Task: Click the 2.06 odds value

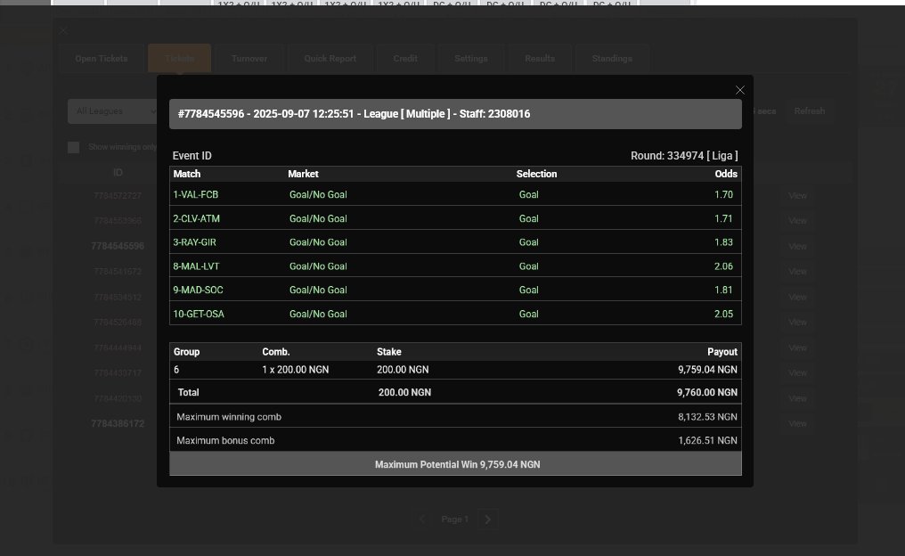Action: pyautogui.click(x=724, y=266)
